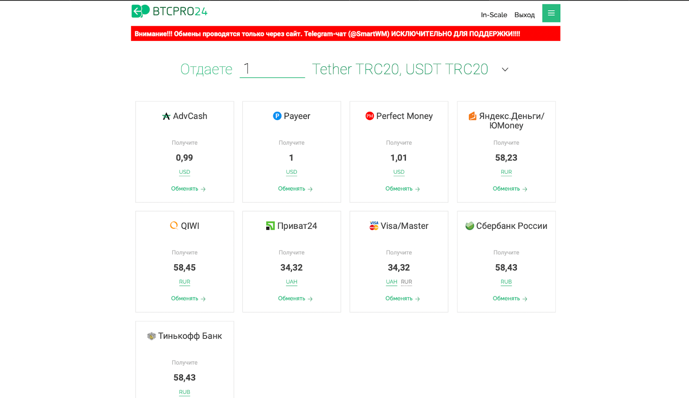Click the Выход logout link
Image resolution: width=689 pixels, height=398 pixels.
[525, 15]
